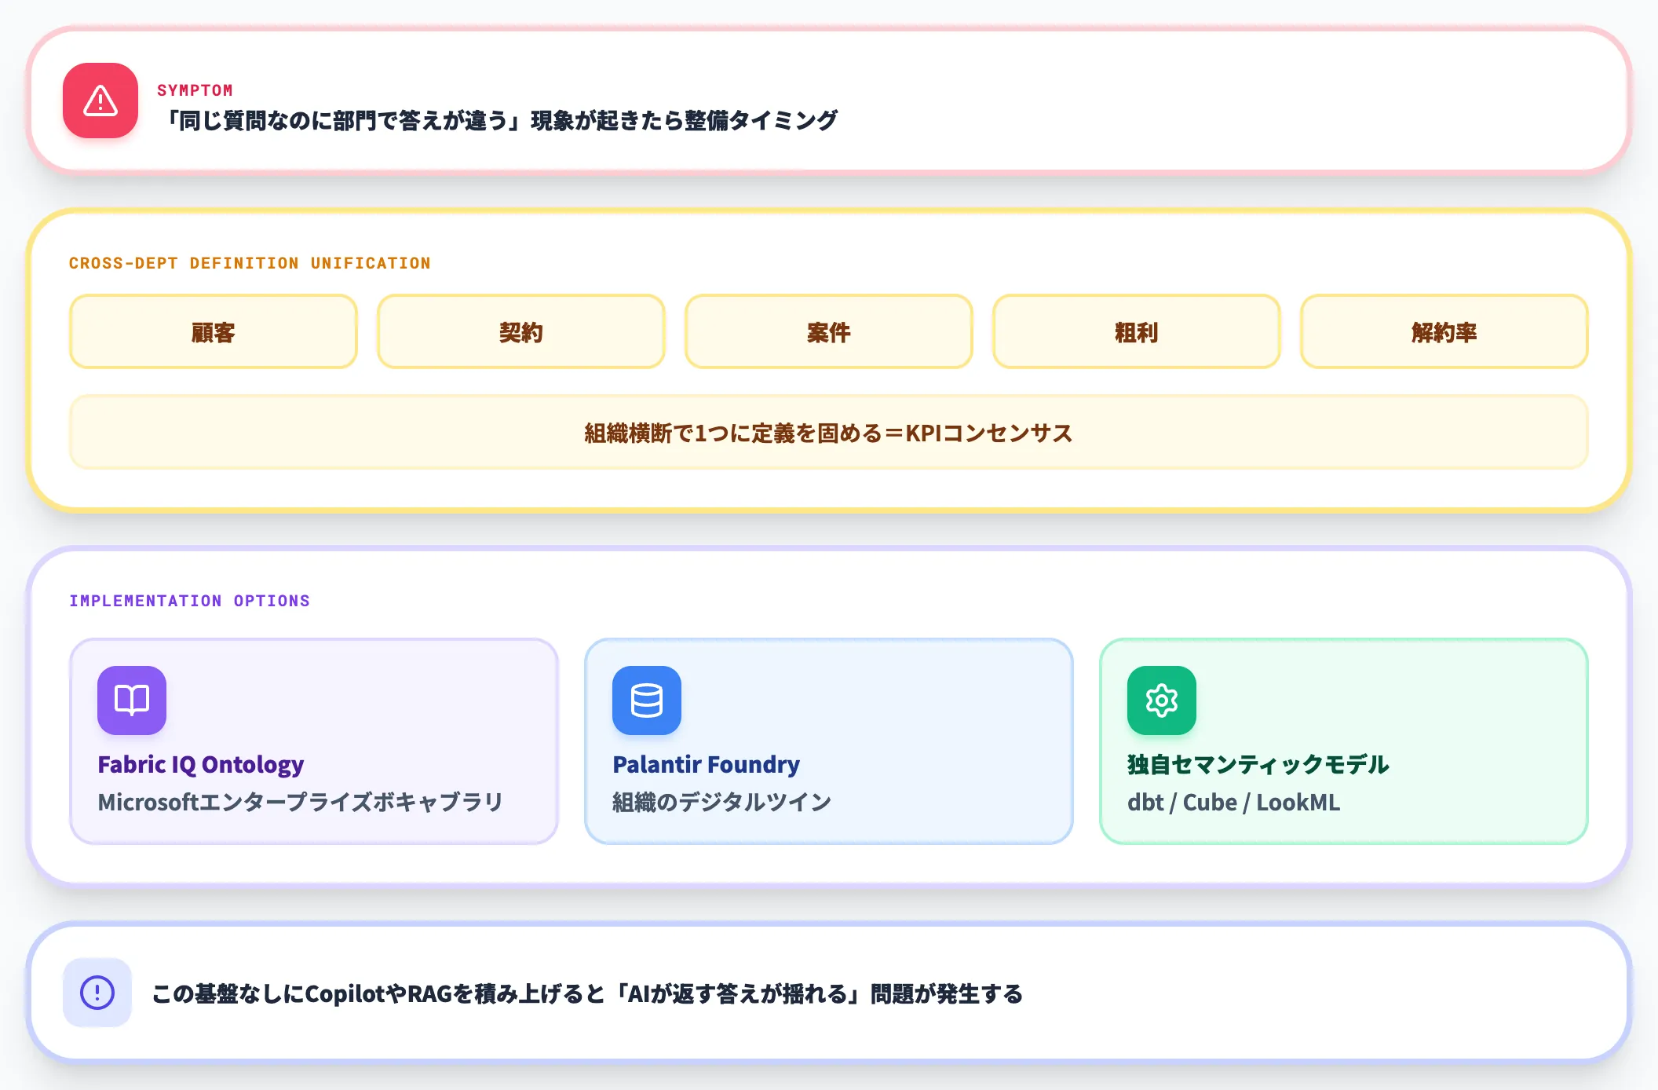Click the circled exclamation info icon
1658x1090 pixels.
click(97, 993)
